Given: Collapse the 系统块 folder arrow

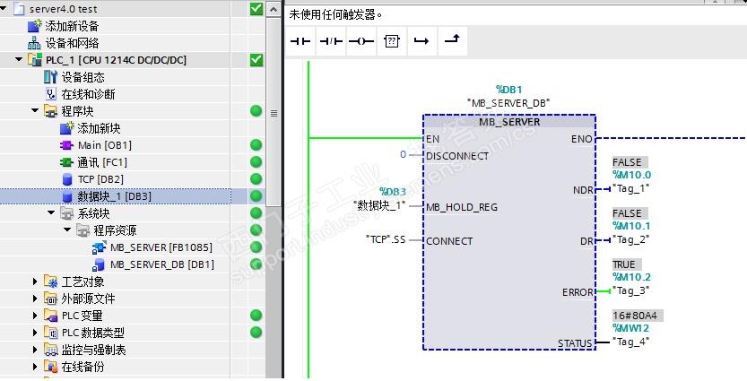Looking at the screenshot, I should click(x=51, y=213).
